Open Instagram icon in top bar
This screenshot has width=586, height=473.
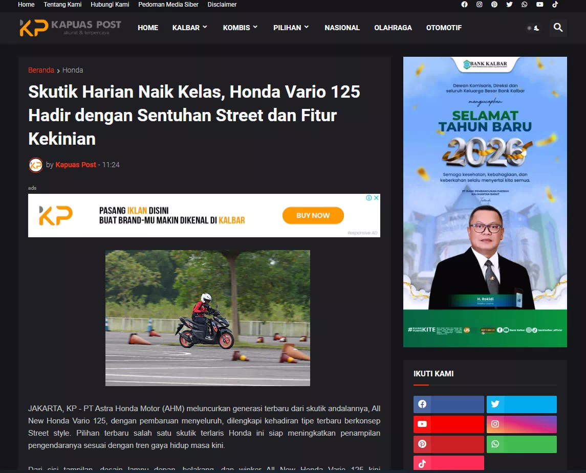479,5
